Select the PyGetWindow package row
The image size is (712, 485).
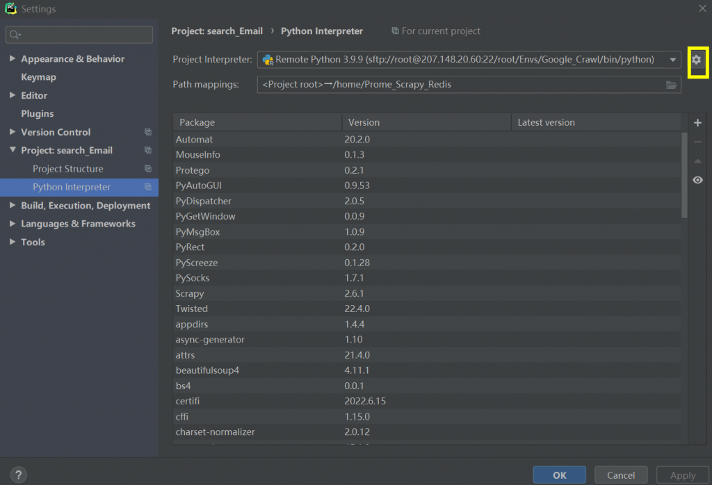(426, 216)
